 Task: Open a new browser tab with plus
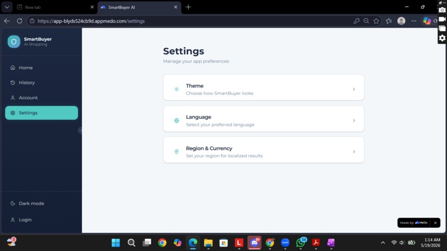point(188,7)
